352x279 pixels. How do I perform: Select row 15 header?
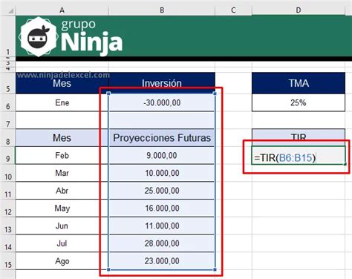pyautogui.click(x=7, y=261)
